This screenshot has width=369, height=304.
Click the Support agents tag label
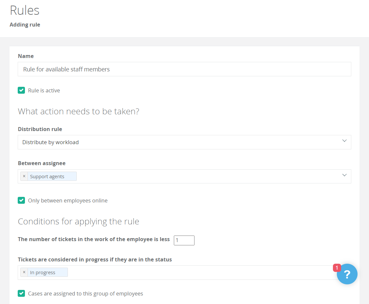coord(47,176)
